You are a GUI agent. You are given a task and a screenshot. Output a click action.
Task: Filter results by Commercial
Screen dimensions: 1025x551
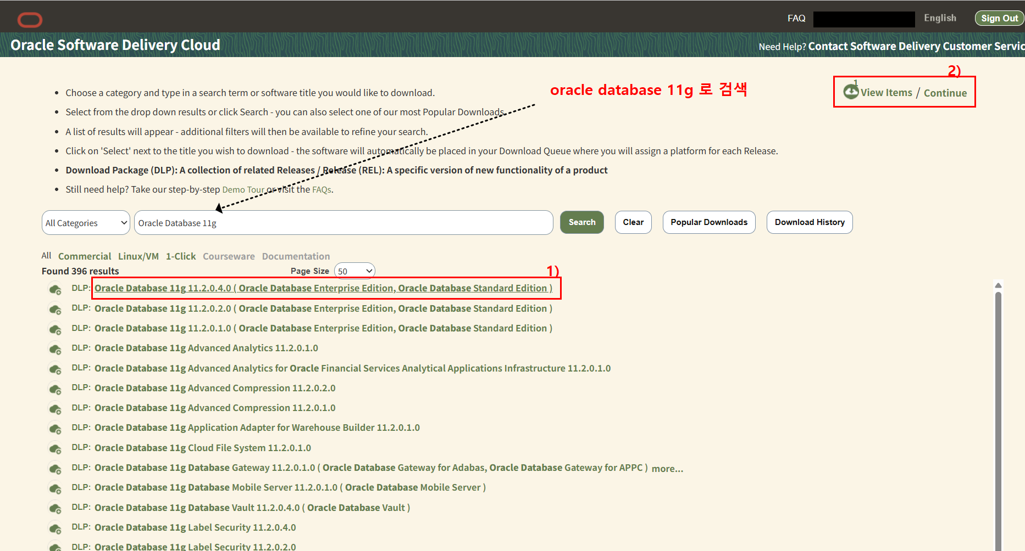[x=85, y=256]
